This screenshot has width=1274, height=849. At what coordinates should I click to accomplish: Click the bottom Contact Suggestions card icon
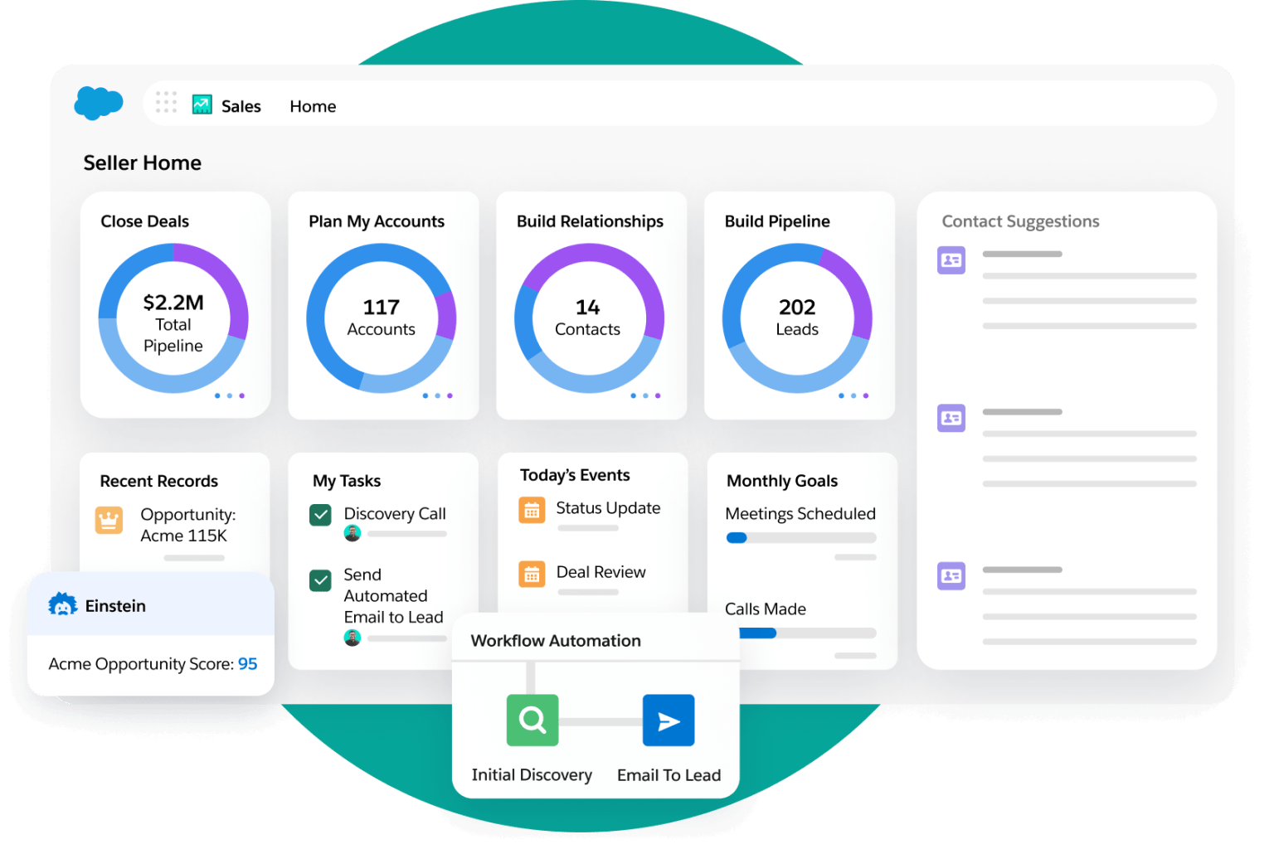pyautogui.click(x=951, y=575)
